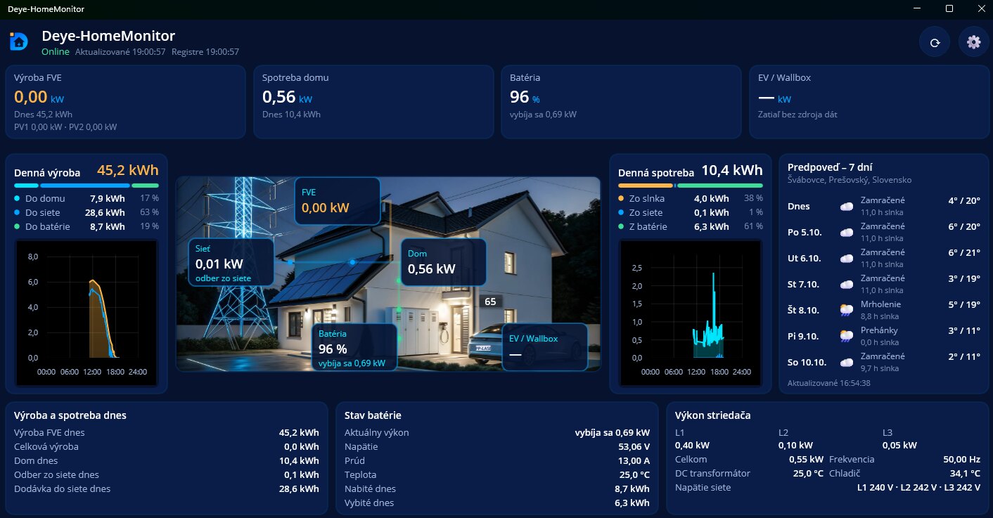
Task: Open settings with the gear icon
Action: tap(974, 42)
